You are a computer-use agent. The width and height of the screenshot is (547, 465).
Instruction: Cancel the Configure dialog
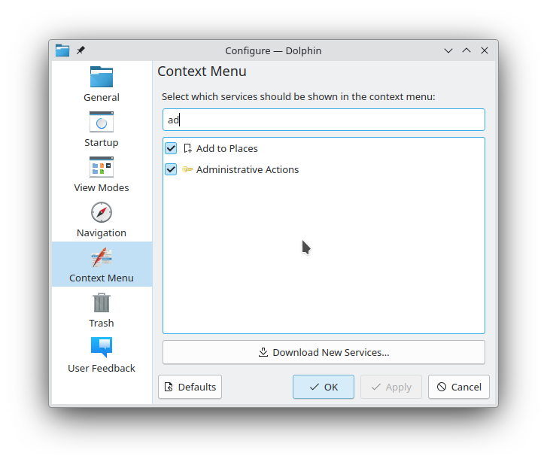459,387
